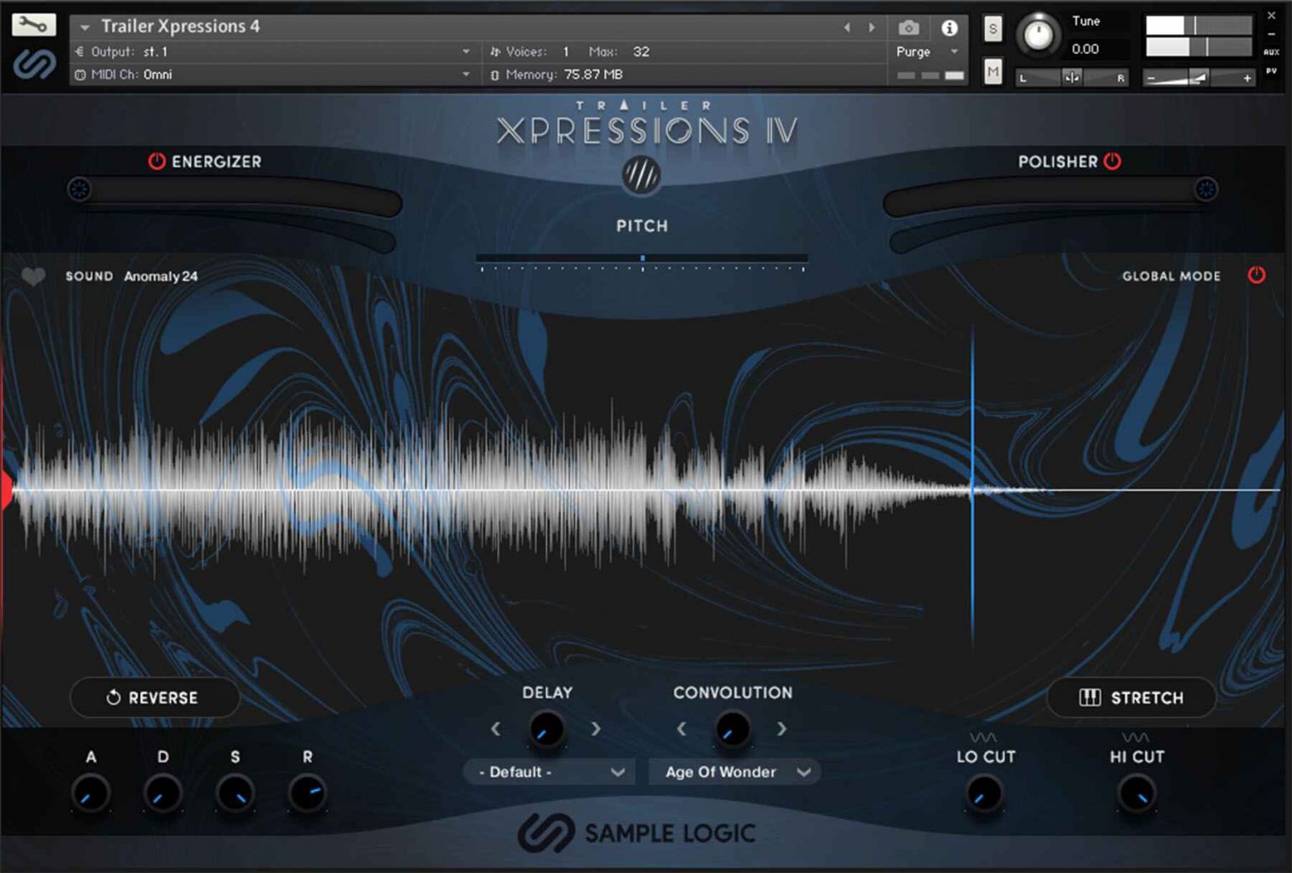The width and height of the screenshot is (1292, 873).
Task: Open the MIDI Ch Omni selector
Action: 269,74
